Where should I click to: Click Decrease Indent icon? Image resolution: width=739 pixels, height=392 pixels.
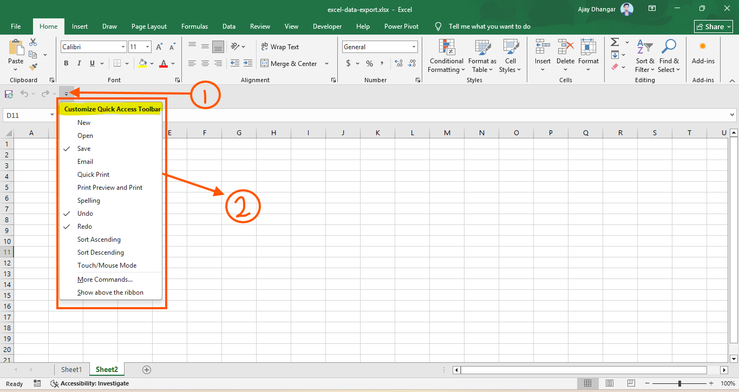235,63
